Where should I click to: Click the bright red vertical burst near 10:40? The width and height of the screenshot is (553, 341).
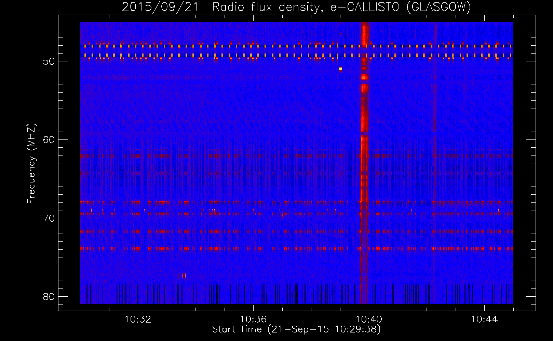pos(365,163)
